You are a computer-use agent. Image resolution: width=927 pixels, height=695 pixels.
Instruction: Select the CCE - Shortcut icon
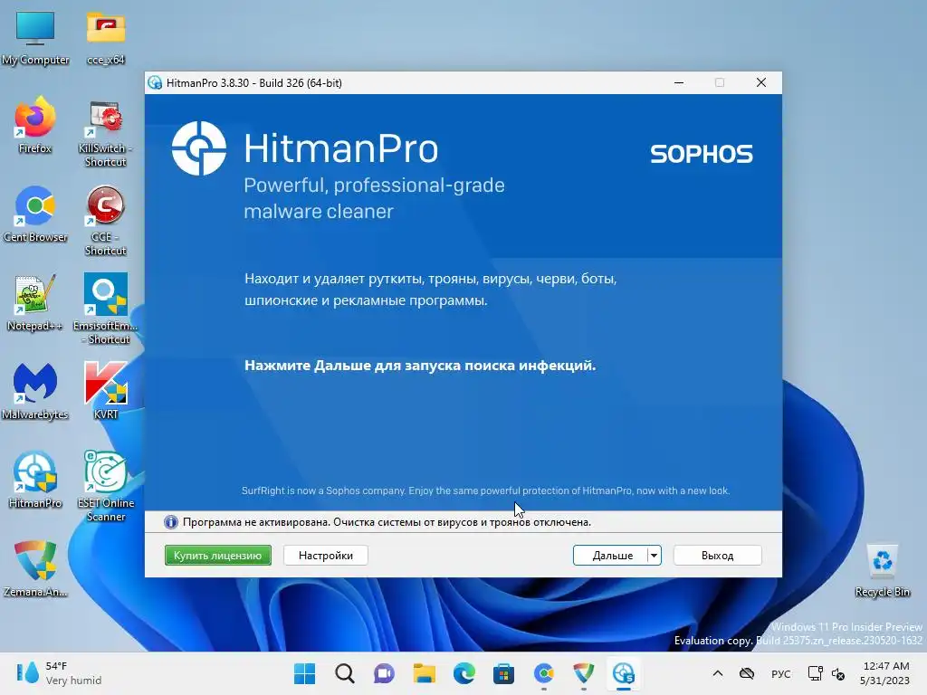(x=106, y=221)
